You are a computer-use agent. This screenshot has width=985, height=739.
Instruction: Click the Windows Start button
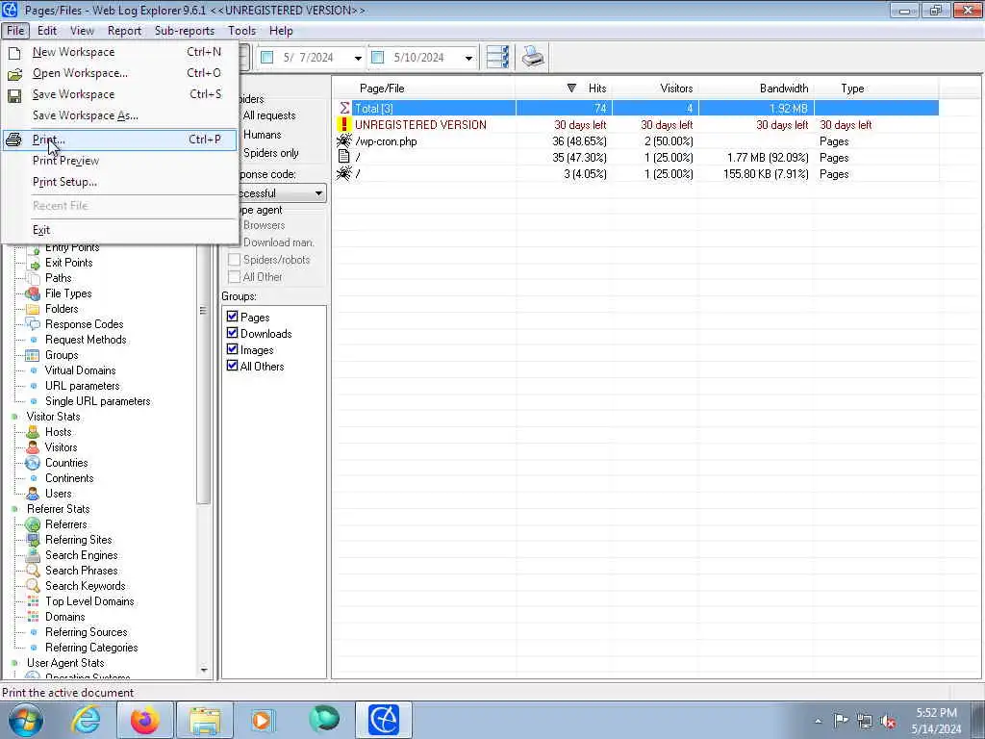point(26,720)
